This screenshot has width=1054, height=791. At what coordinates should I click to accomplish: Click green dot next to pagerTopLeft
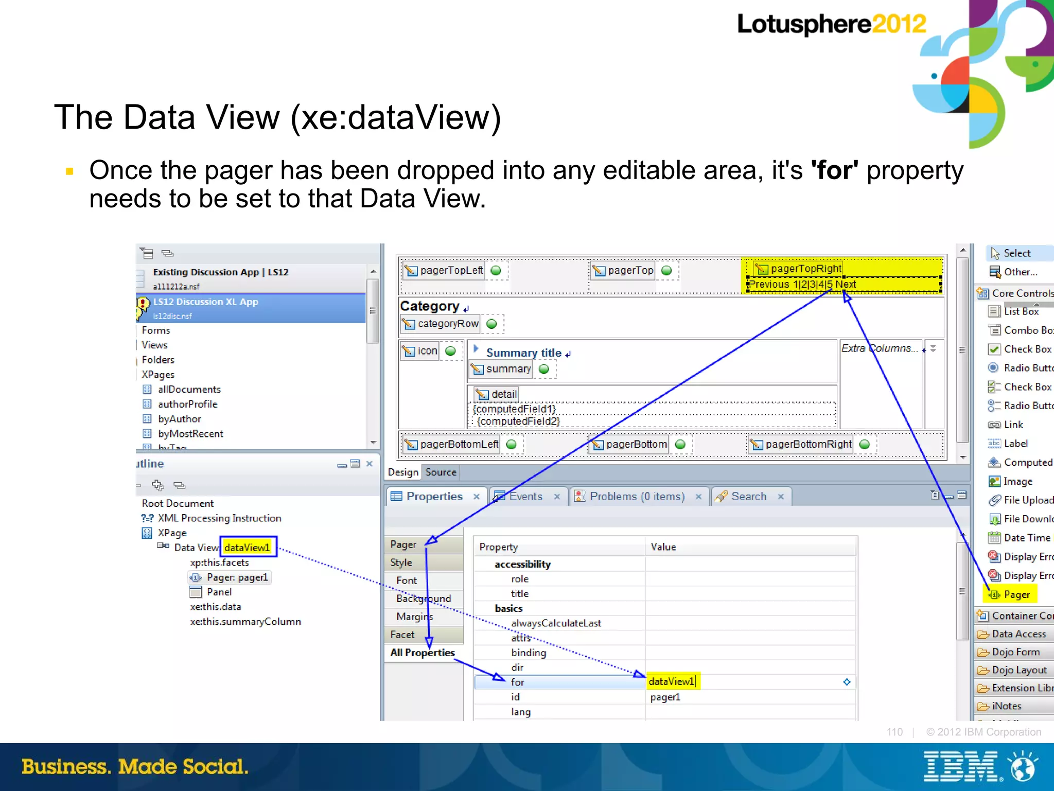[x=496, y=271]
